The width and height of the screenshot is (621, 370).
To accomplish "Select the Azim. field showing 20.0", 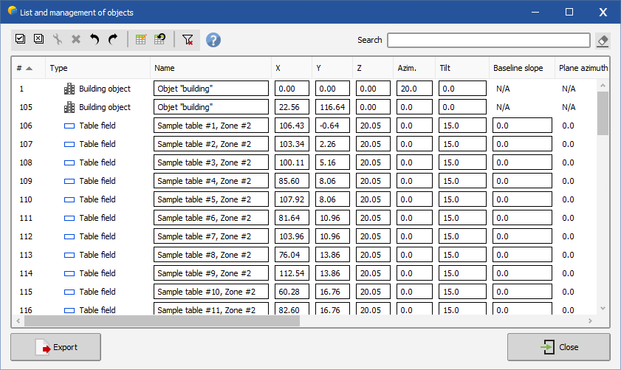I will [x=414, y=89].
